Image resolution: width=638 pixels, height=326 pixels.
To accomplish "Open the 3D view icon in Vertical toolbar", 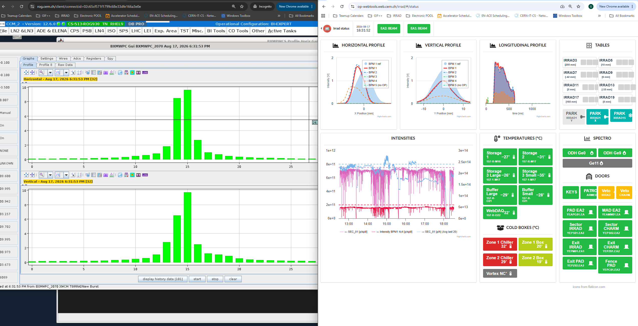I will click(x=126, y=175).
